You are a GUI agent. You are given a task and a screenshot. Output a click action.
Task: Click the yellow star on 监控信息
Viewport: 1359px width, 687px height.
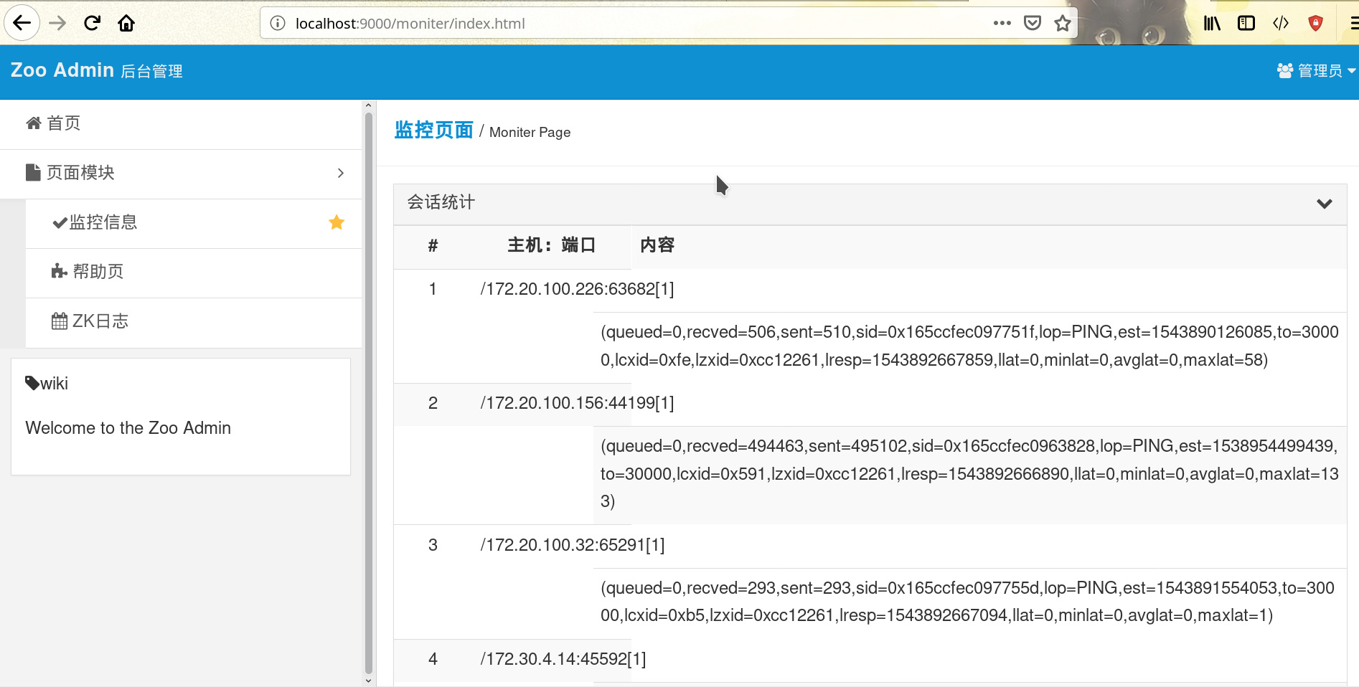click(337, 222)
